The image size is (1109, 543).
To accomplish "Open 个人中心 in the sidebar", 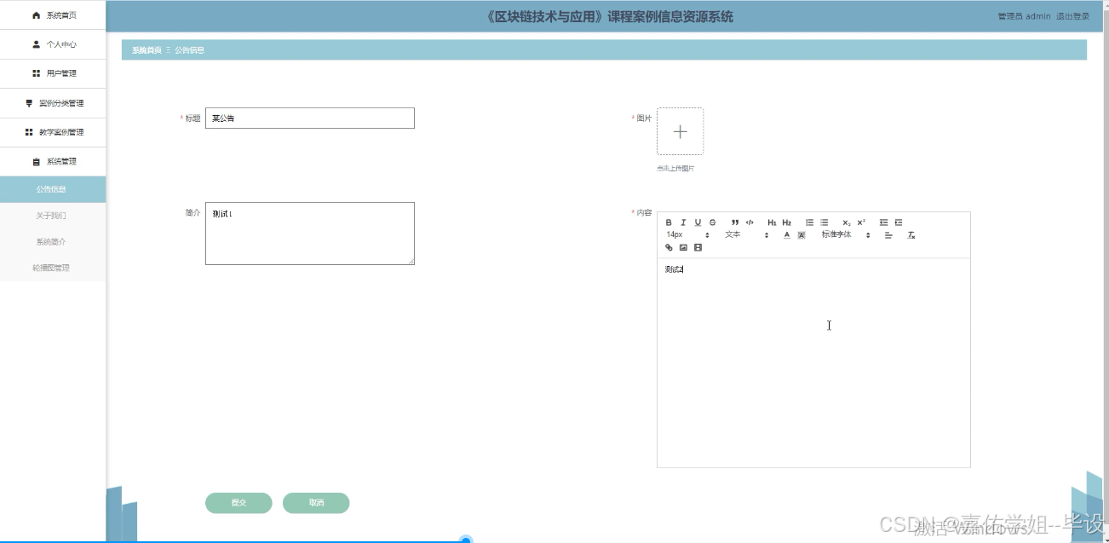I will [x=53, y=44].
